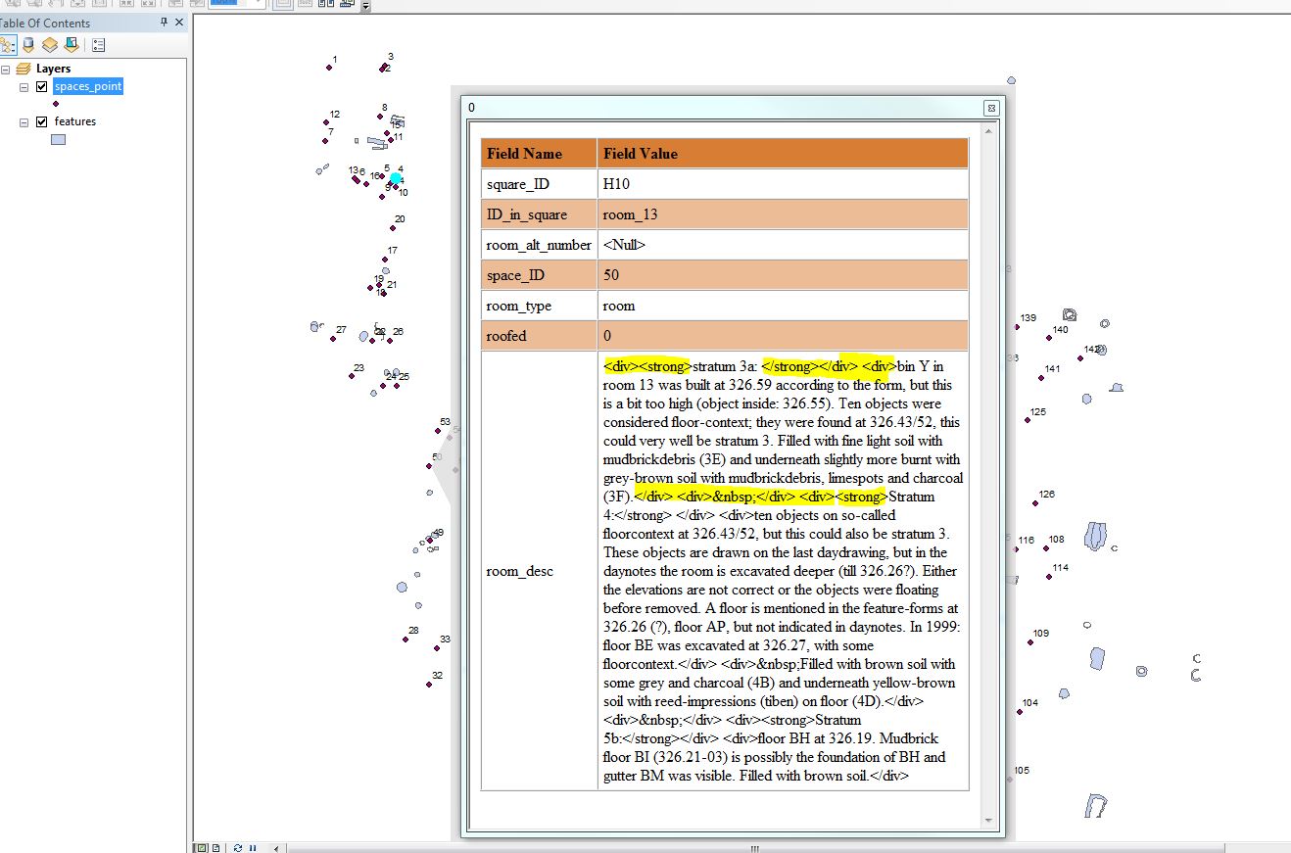Click the gray symbol swatch under features layer
Image resolution: width=1291 pixels, height=853 pixels.
click(58, 138)
